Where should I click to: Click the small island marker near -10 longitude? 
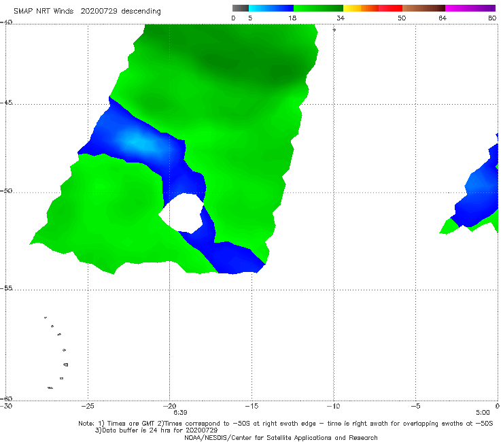coord(334,30)
